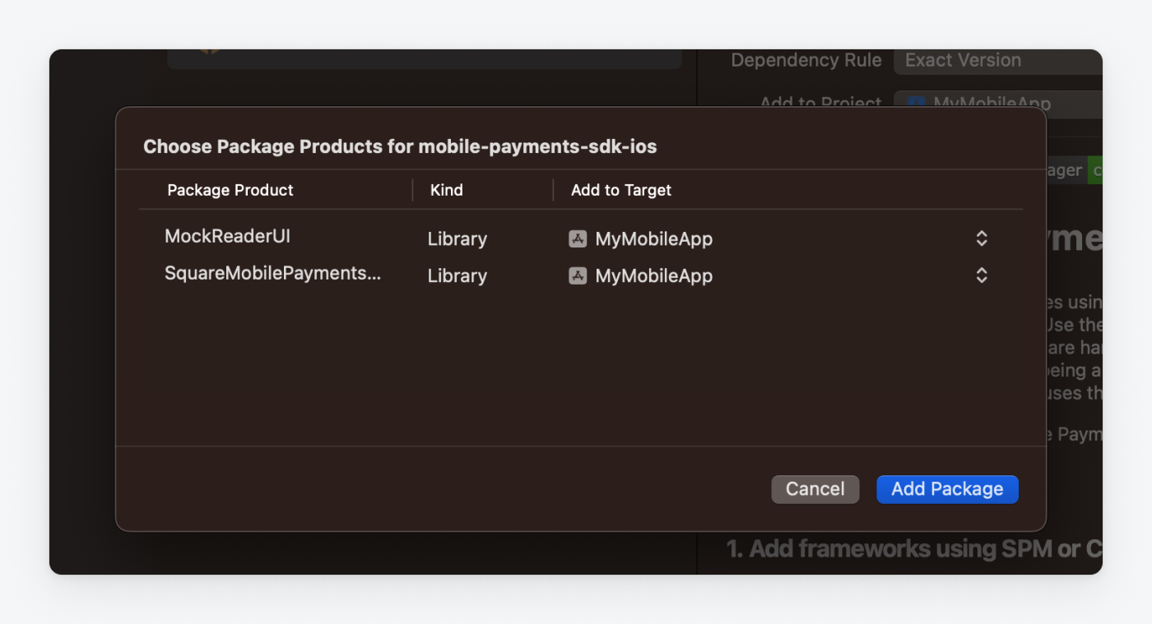Select the MockReaderUI package product

click(x=227, y=237)
